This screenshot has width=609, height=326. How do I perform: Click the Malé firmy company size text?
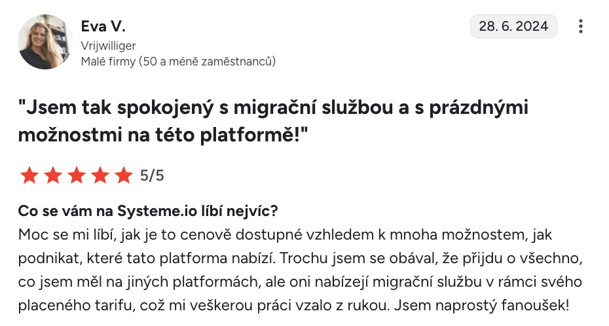178,62
